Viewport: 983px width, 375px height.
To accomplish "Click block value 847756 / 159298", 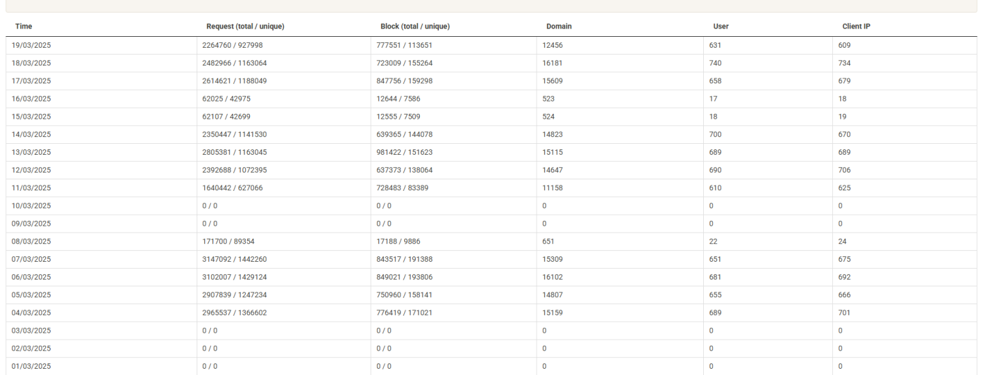I will (405, 80).
